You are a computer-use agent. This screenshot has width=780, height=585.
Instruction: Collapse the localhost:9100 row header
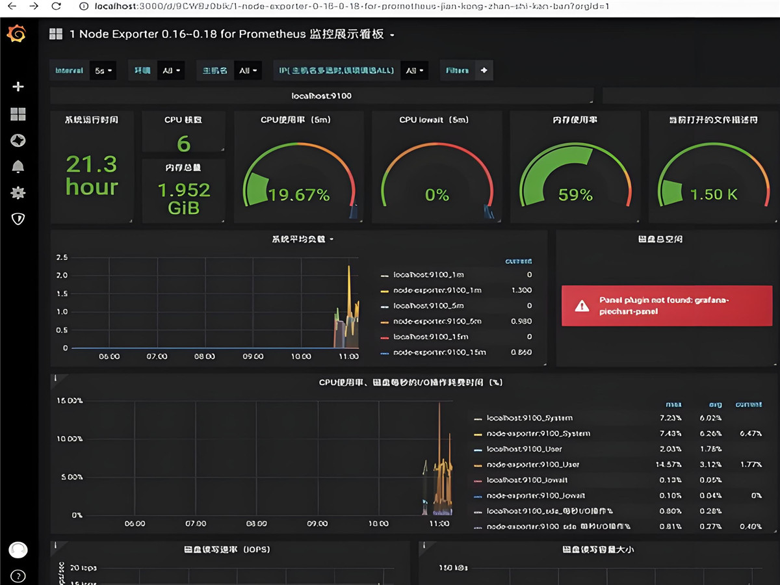(x=322, y=96)
